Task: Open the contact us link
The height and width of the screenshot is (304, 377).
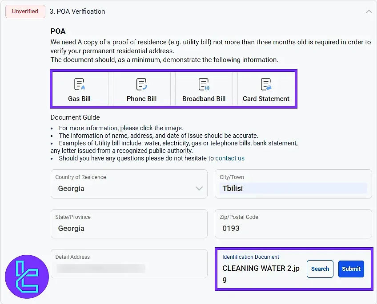Action: pyautogui.click(x=230, y=158)
